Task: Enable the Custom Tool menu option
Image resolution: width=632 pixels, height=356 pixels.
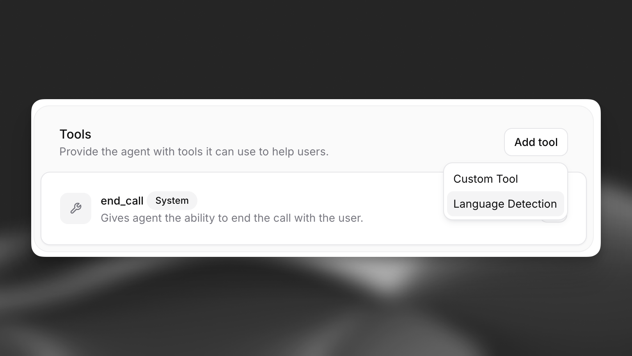Action: [485, 179]
